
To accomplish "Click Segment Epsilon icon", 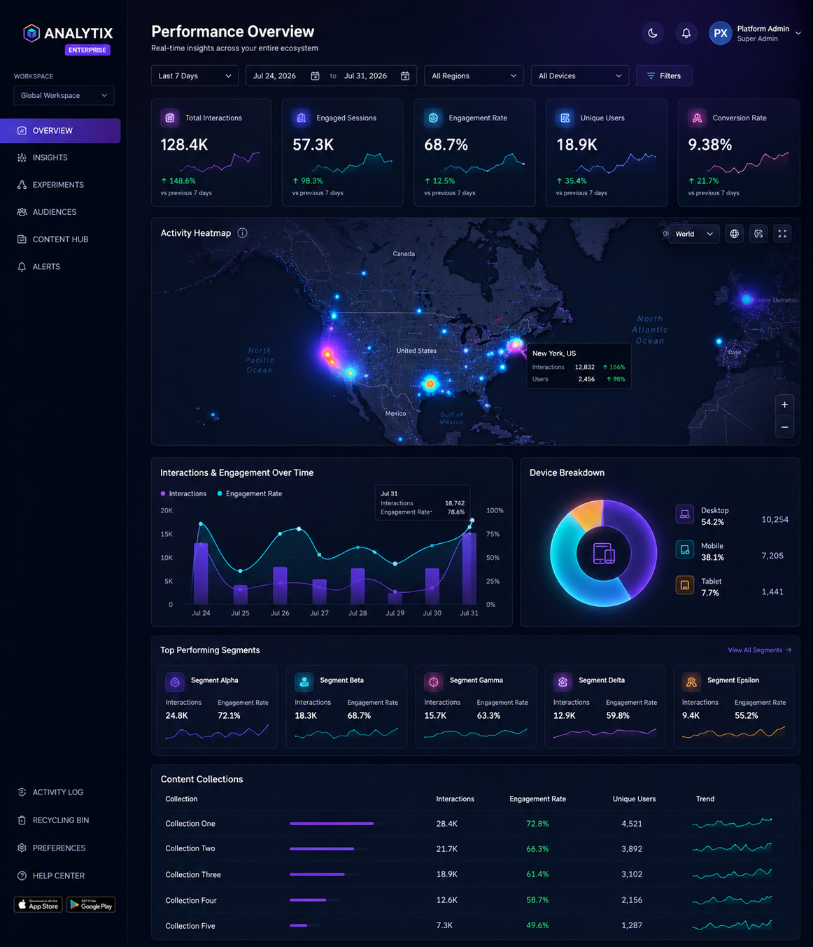I will [691, 682].
